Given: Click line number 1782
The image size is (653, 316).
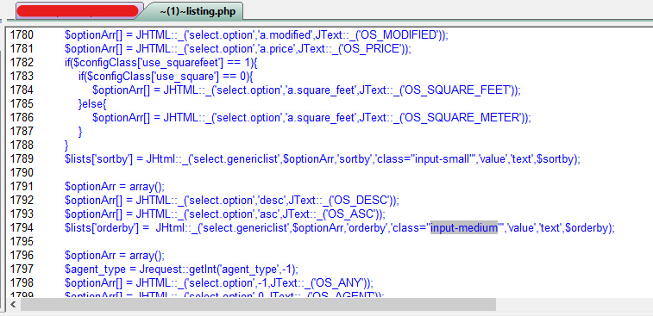Looking at the screenshot, I should click(x=22, y=62).
